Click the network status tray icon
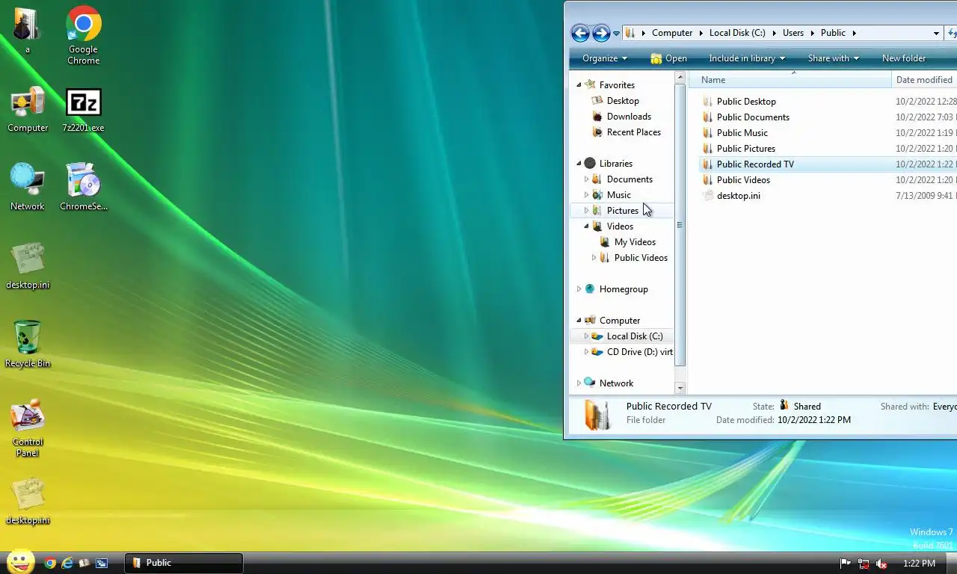 click(x=864, y=564)
